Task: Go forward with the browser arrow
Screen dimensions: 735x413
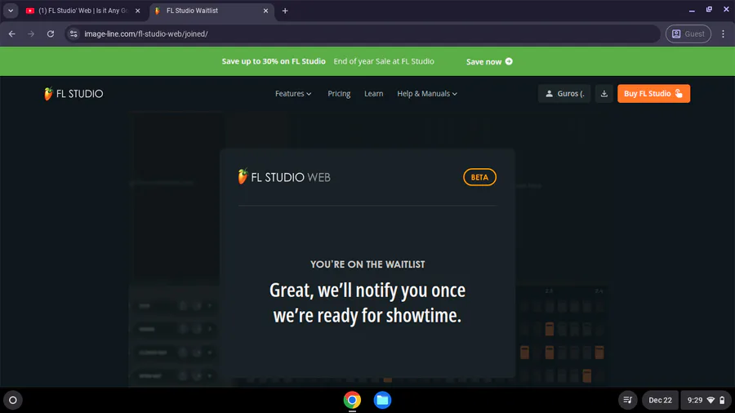Action: coord(31,33)
